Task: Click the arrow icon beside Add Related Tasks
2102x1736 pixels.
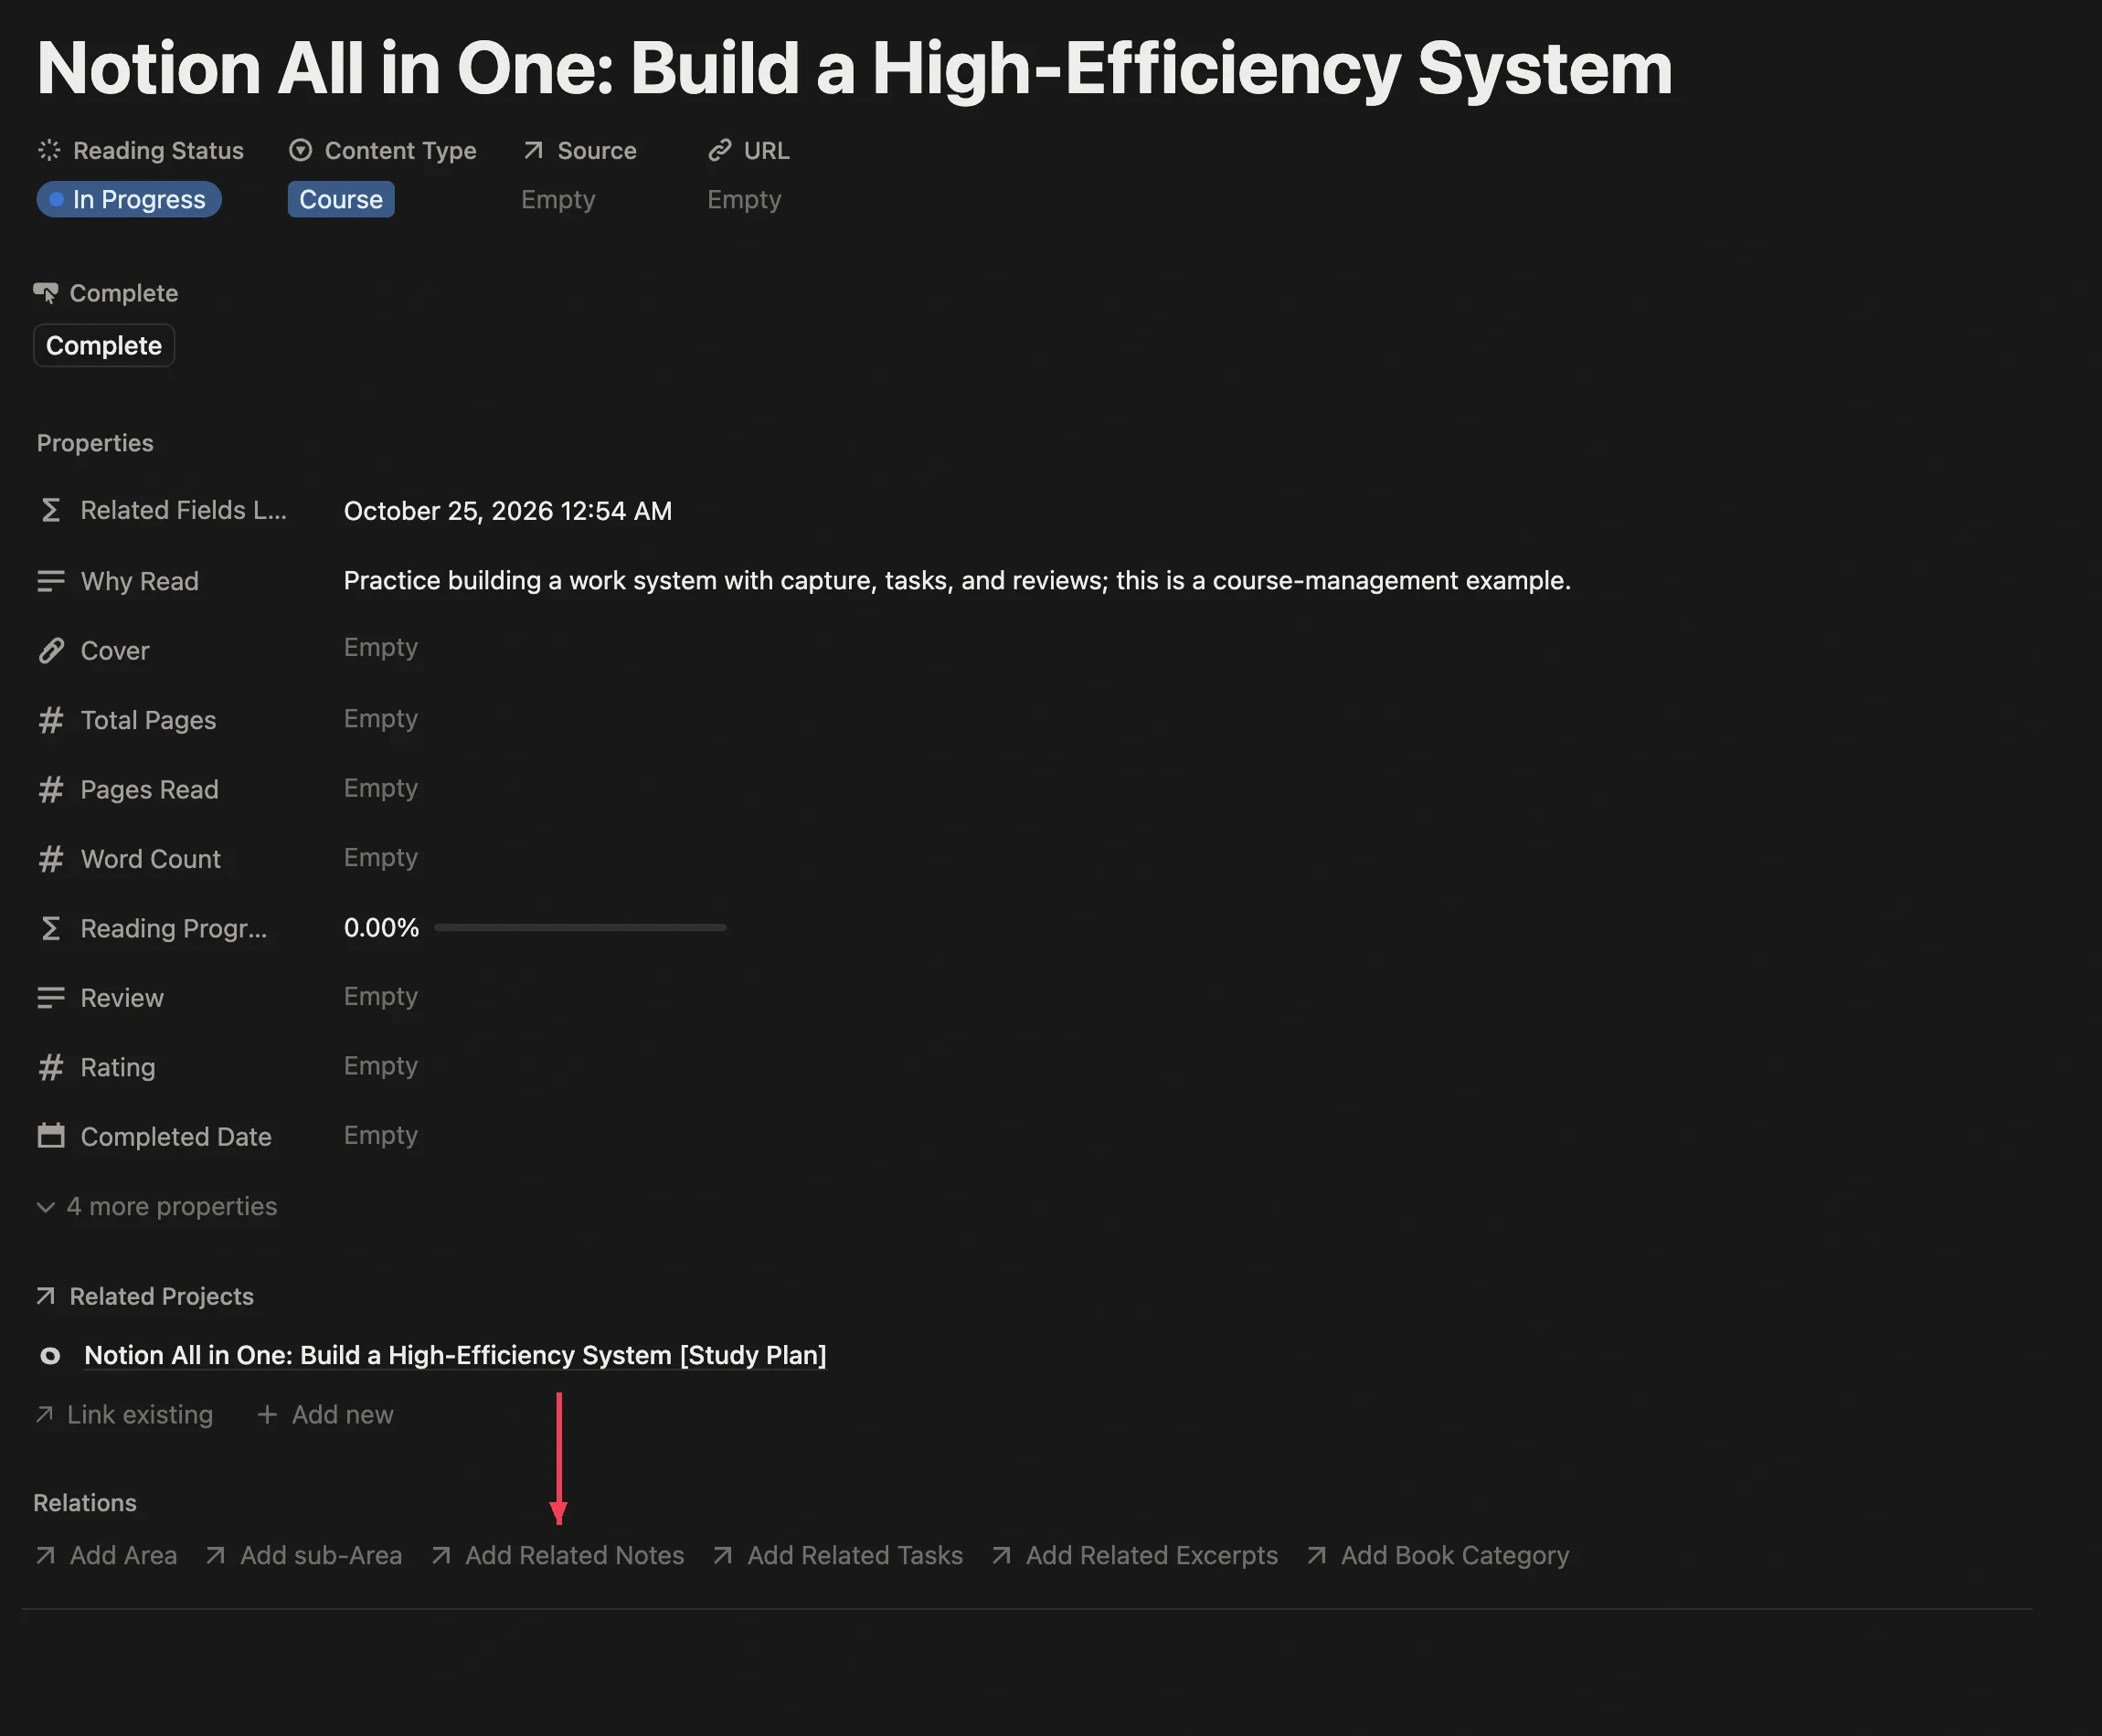Action: click(x=723, y=1555)
